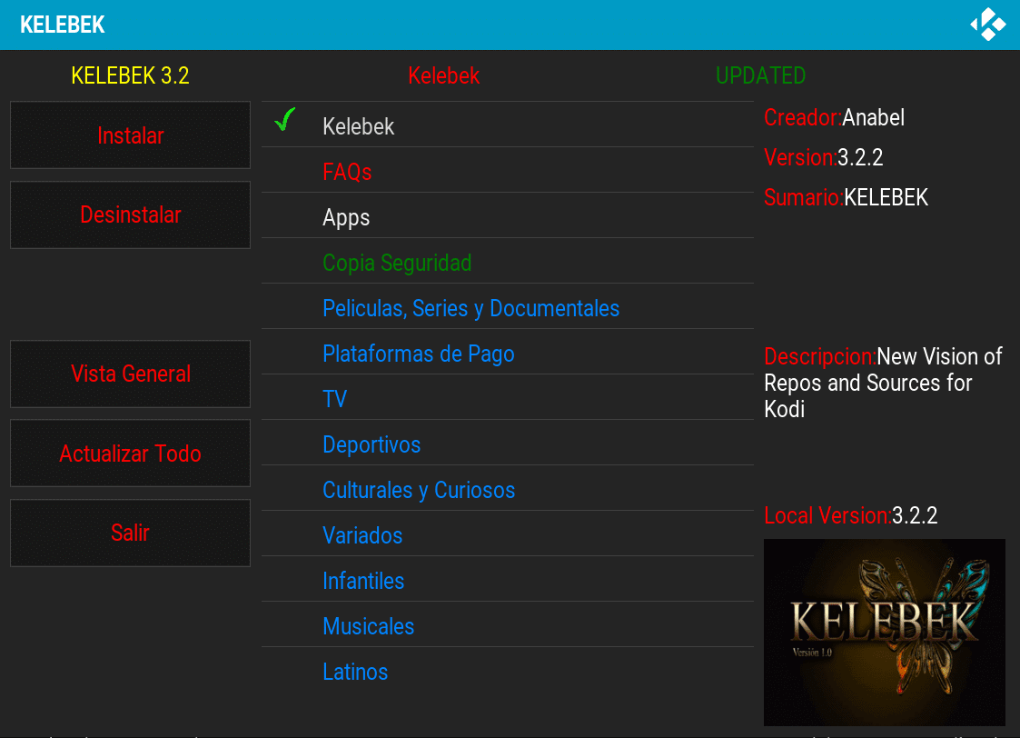
Task: Open the Deportivos category
Action: [x=371, y=444]
